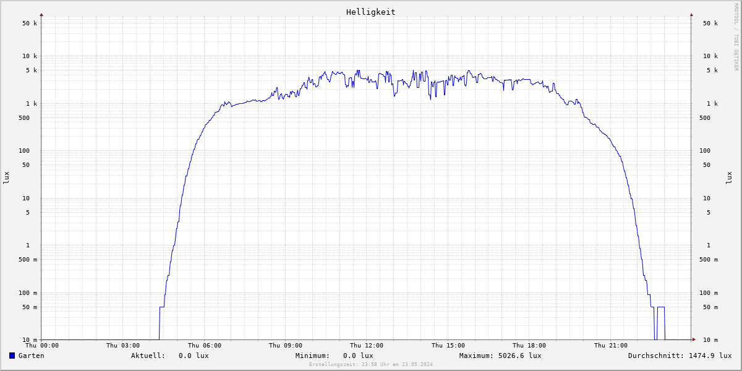Click the 'Thu 00:00' time axis label
The image size is (742, 371).
tap(42, 346)
